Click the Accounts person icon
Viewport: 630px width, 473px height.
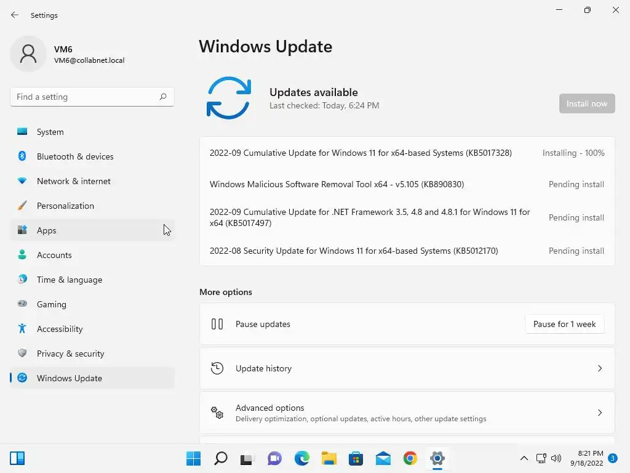click(22, 254)
